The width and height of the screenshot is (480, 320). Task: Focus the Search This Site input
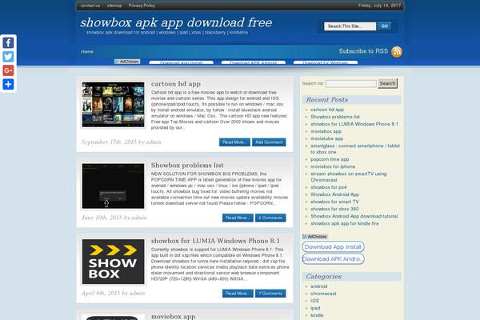tap(350, 26)
